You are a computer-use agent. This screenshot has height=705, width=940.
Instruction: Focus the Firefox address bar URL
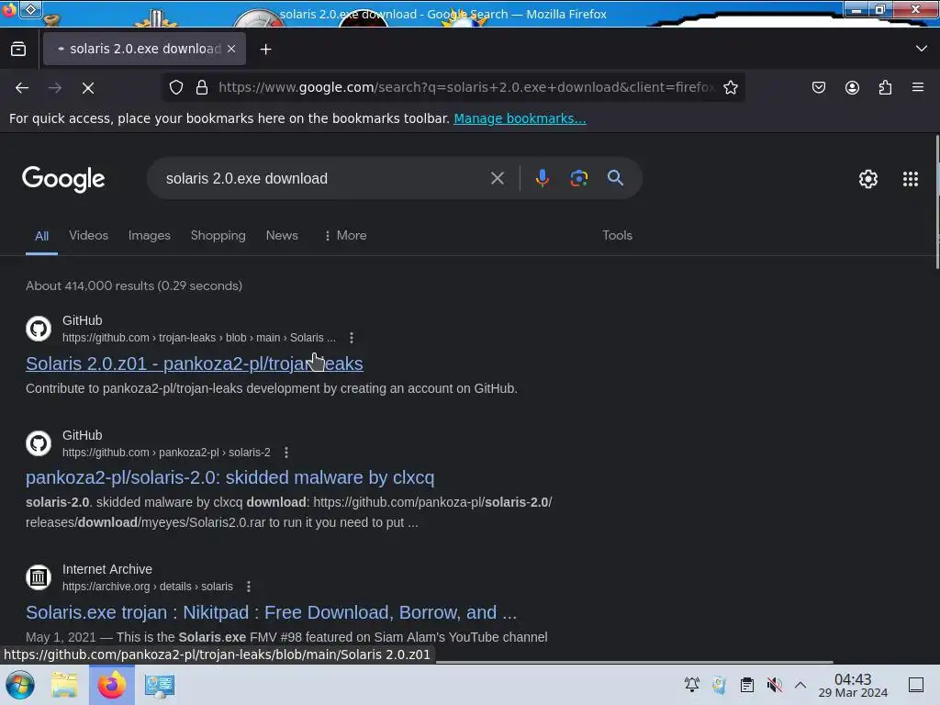click(466, 87)
